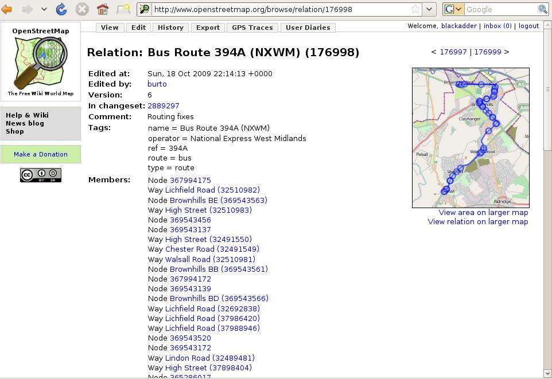
Task: Click the vertical scrollbar thumb
Action: (x=547, y=90)
